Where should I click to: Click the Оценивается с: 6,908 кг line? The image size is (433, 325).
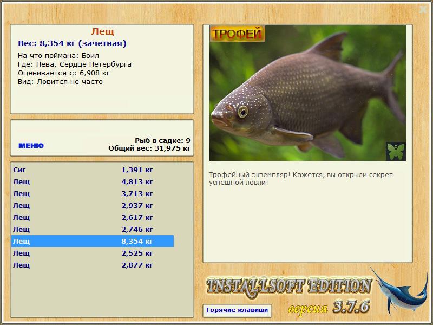click(x=64, y=73)
